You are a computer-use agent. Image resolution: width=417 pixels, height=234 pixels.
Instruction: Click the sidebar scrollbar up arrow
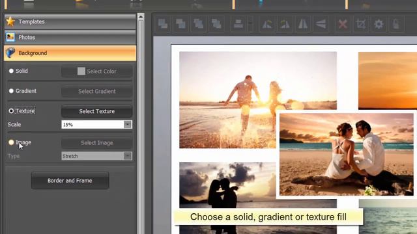pos(141,18)
